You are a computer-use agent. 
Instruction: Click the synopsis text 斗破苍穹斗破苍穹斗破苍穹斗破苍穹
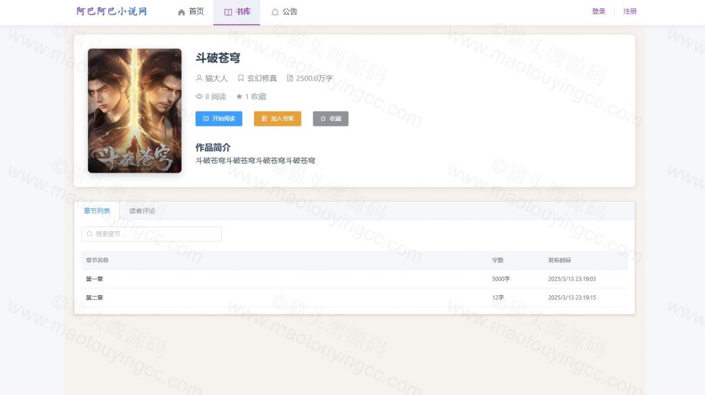tap(255, 160)
